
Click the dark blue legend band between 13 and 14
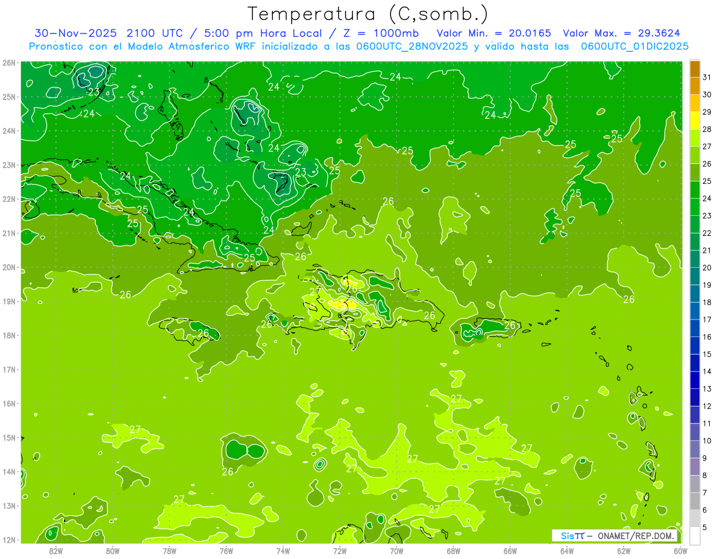(695, 380)
